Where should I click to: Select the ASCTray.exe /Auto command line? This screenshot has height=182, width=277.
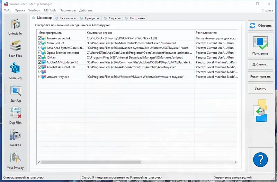[137, 48]
